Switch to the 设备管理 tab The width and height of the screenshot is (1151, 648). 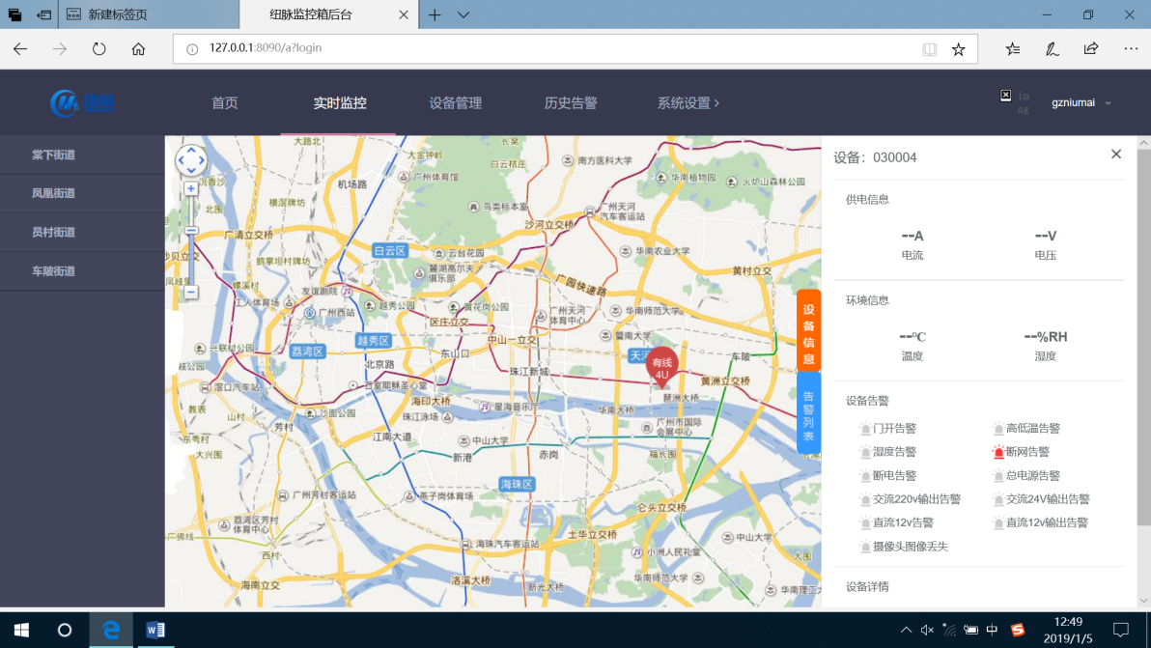pos(455,102)
